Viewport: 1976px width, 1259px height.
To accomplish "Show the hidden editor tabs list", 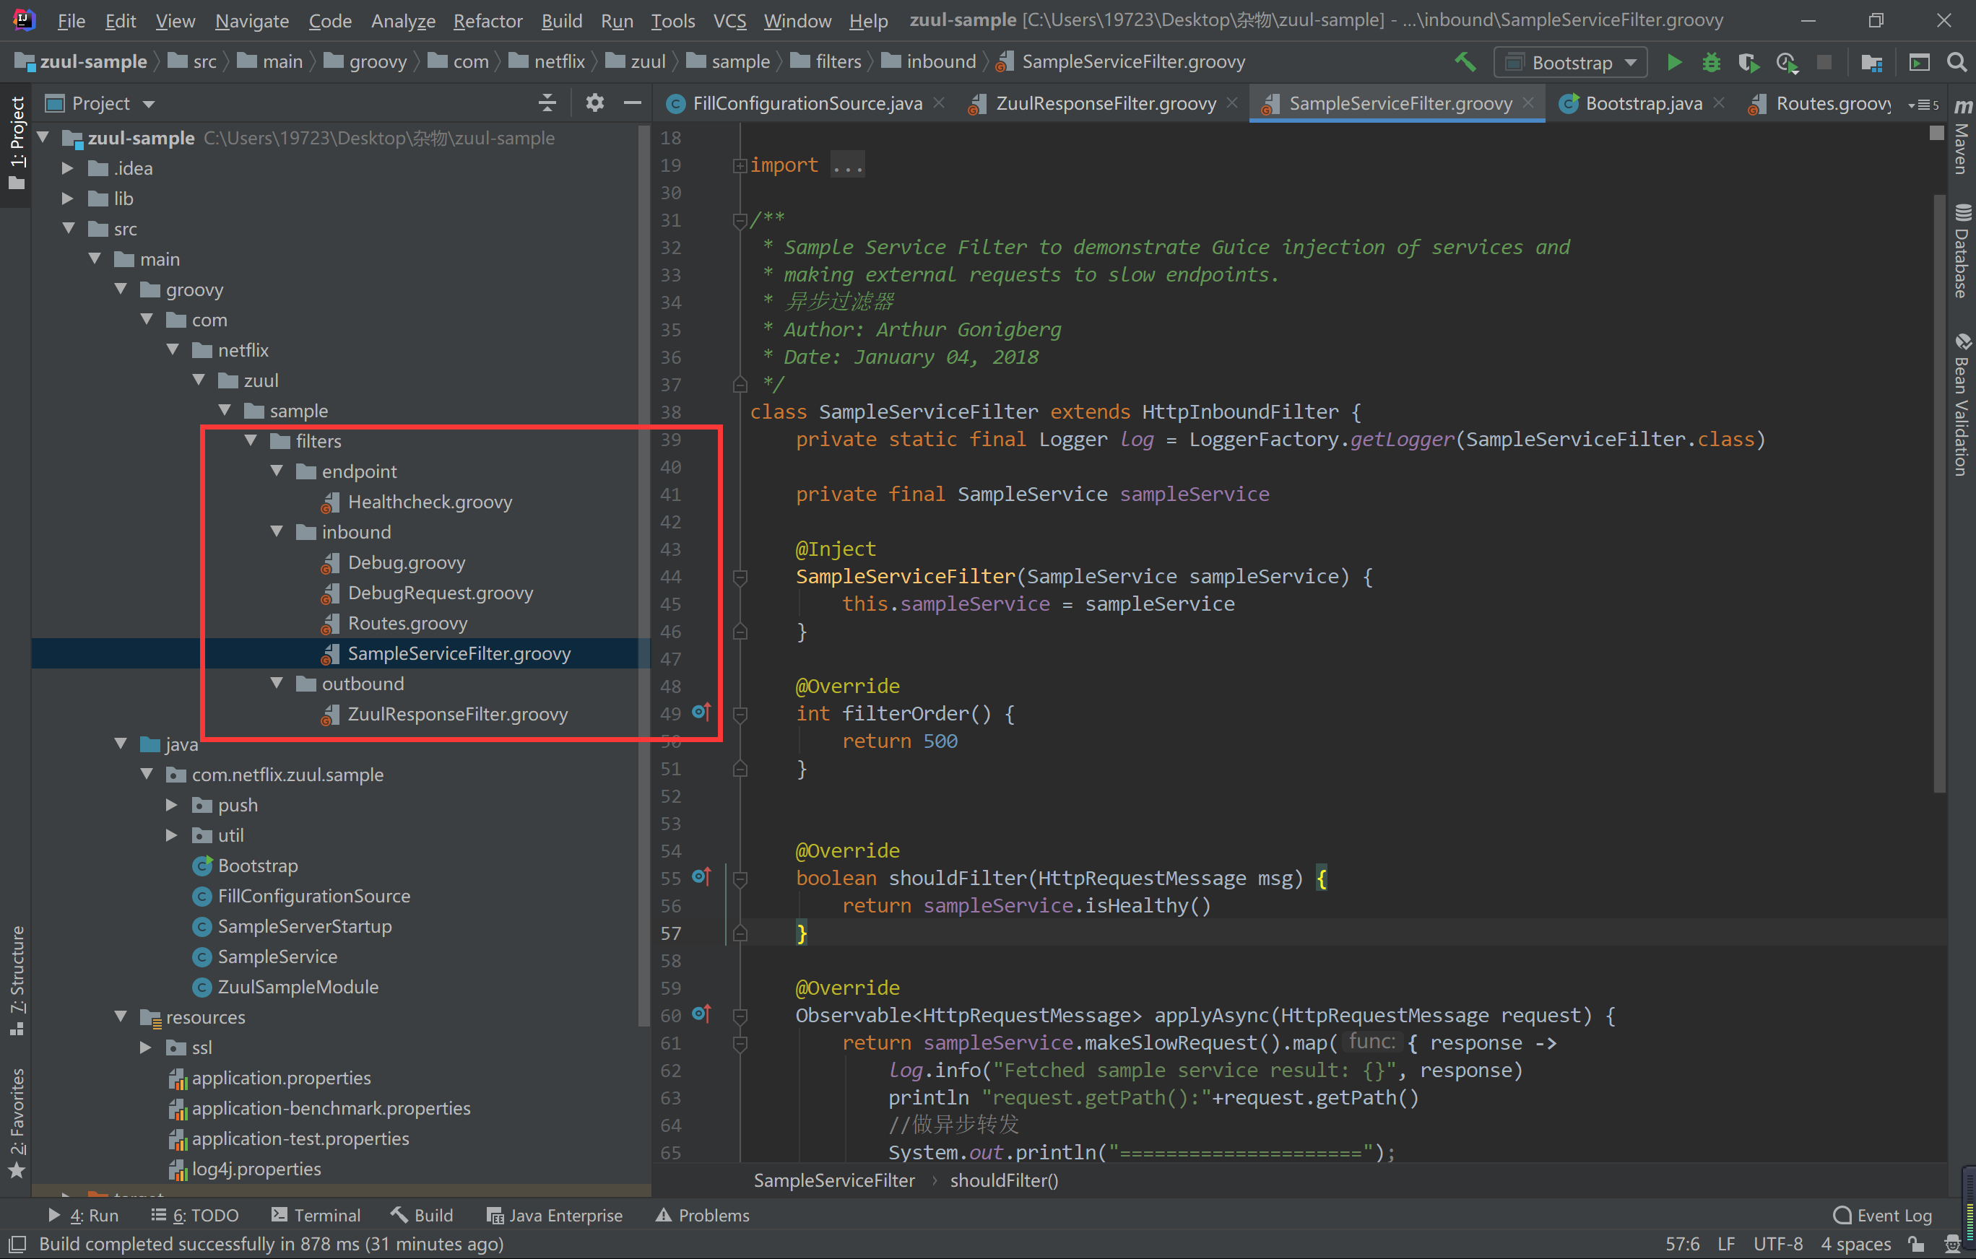I will coord(1924,104).
